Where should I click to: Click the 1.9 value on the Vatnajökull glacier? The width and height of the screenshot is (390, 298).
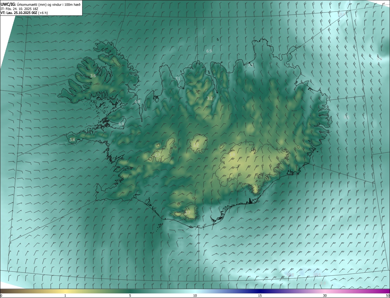click(x=232, y=154)
